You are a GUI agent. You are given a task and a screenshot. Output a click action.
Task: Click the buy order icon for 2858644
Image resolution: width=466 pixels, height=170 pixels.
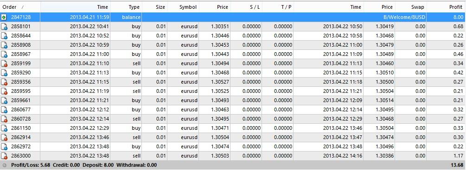pyautogui.click(x=4, y=36)
